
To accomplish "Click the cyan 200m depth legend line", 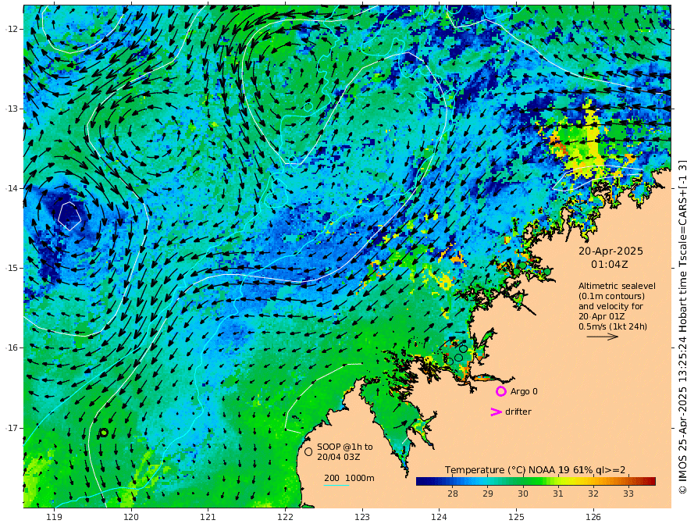I will coord(336,485).
